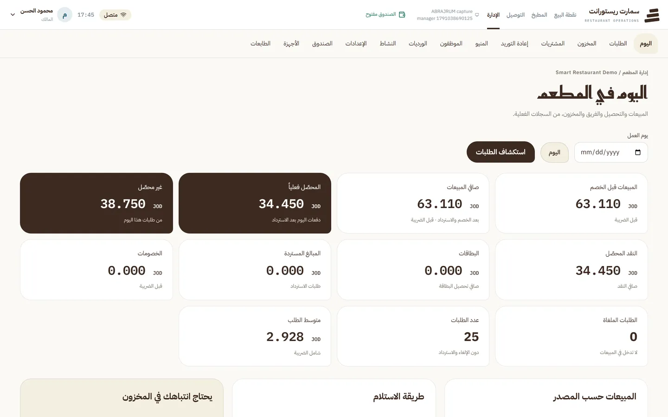668x417 pixels.
Task: Switch to the الطلبات tab
Action: coord(618,44)
